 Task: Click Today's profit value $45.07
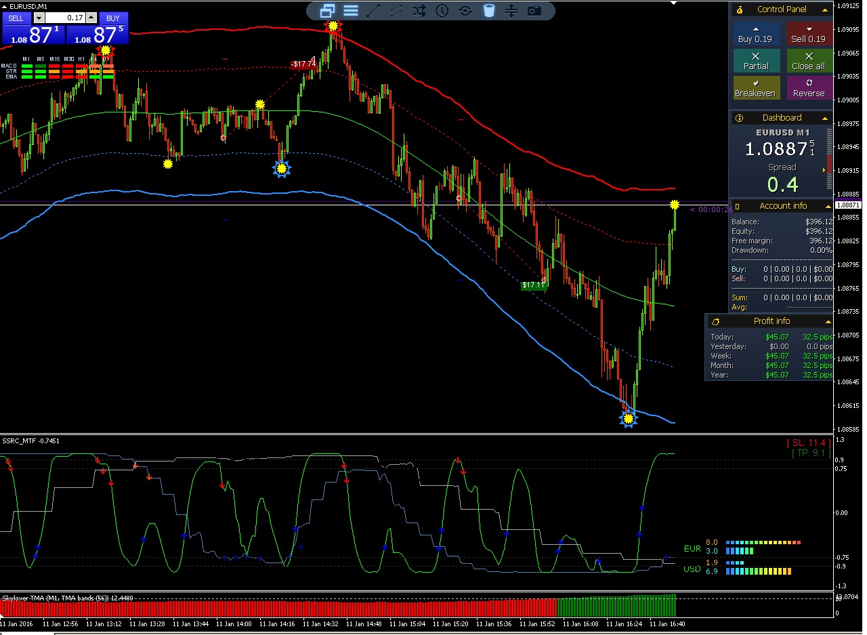[x=777, y=337]
